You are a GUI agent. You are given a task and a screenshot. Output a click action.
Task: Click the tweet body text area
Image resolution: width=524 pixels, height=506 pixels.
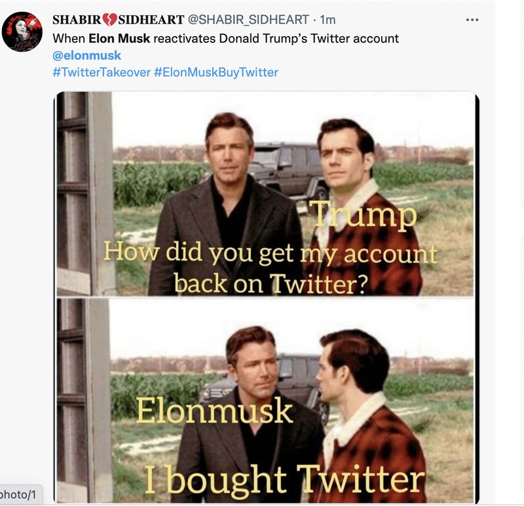[196, 37]
